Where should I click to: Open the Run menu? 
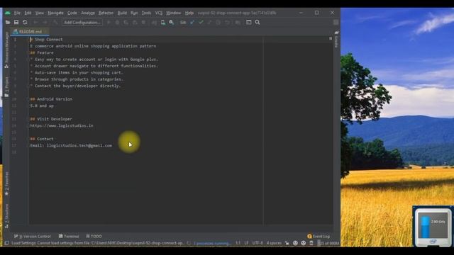[x=134, y=13]
